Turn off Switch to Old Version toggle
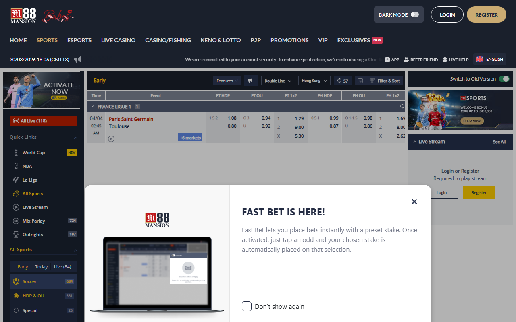 click(x=504, y=79)
